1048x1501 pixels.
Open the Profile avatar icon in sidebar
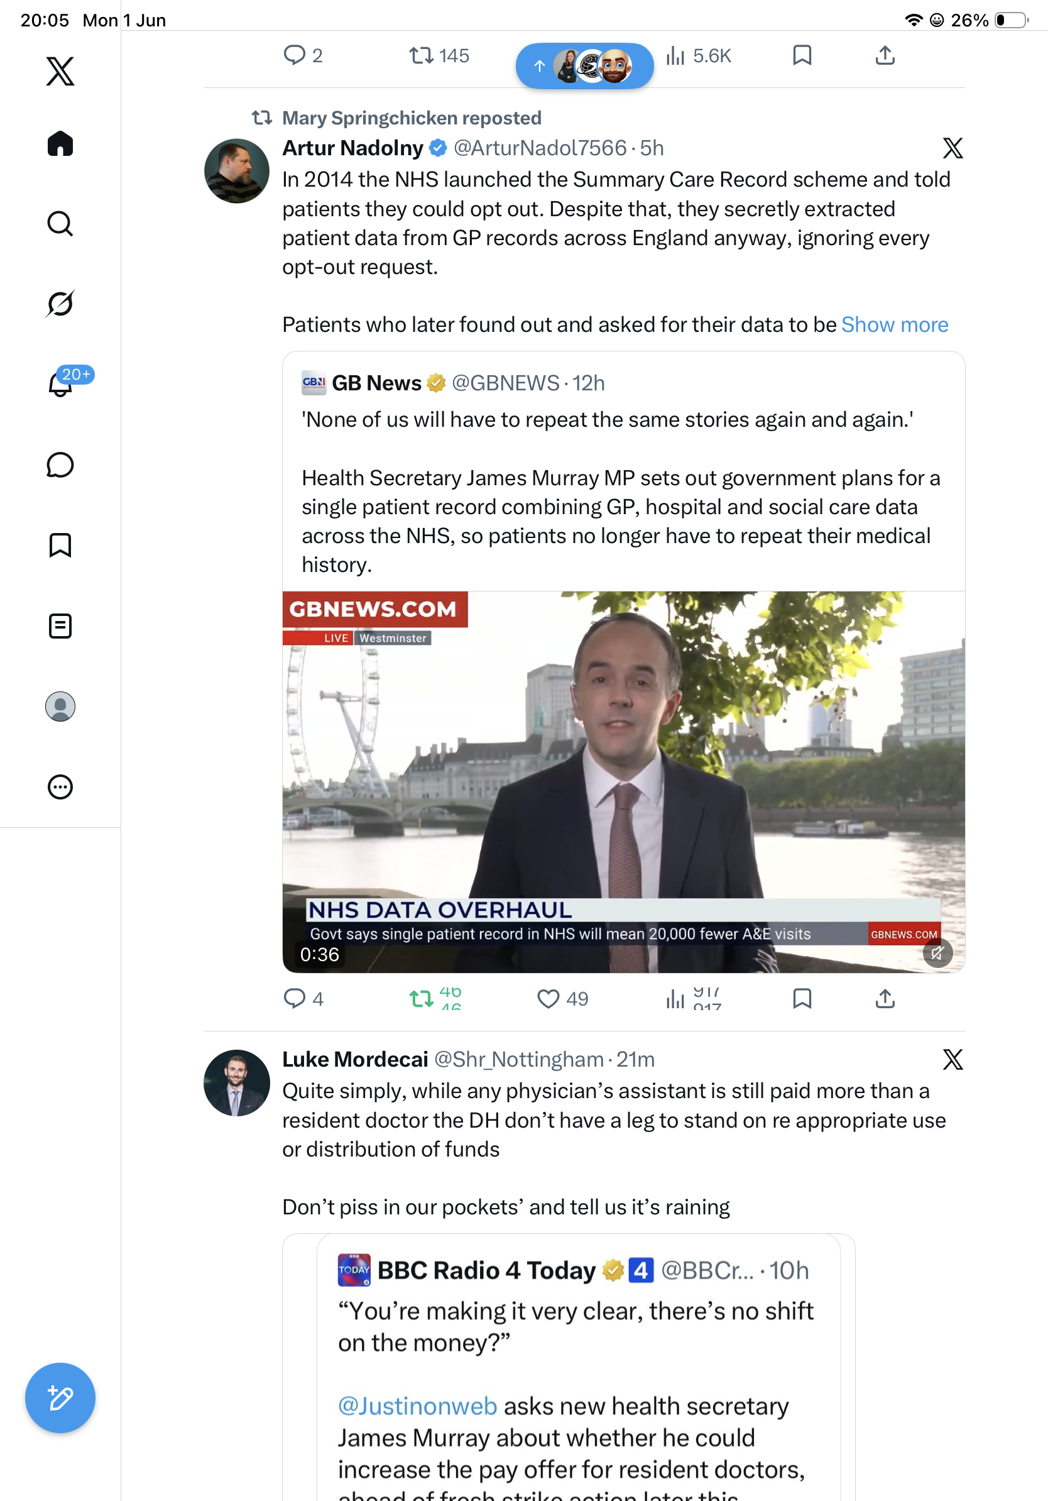tap(60, 707)
